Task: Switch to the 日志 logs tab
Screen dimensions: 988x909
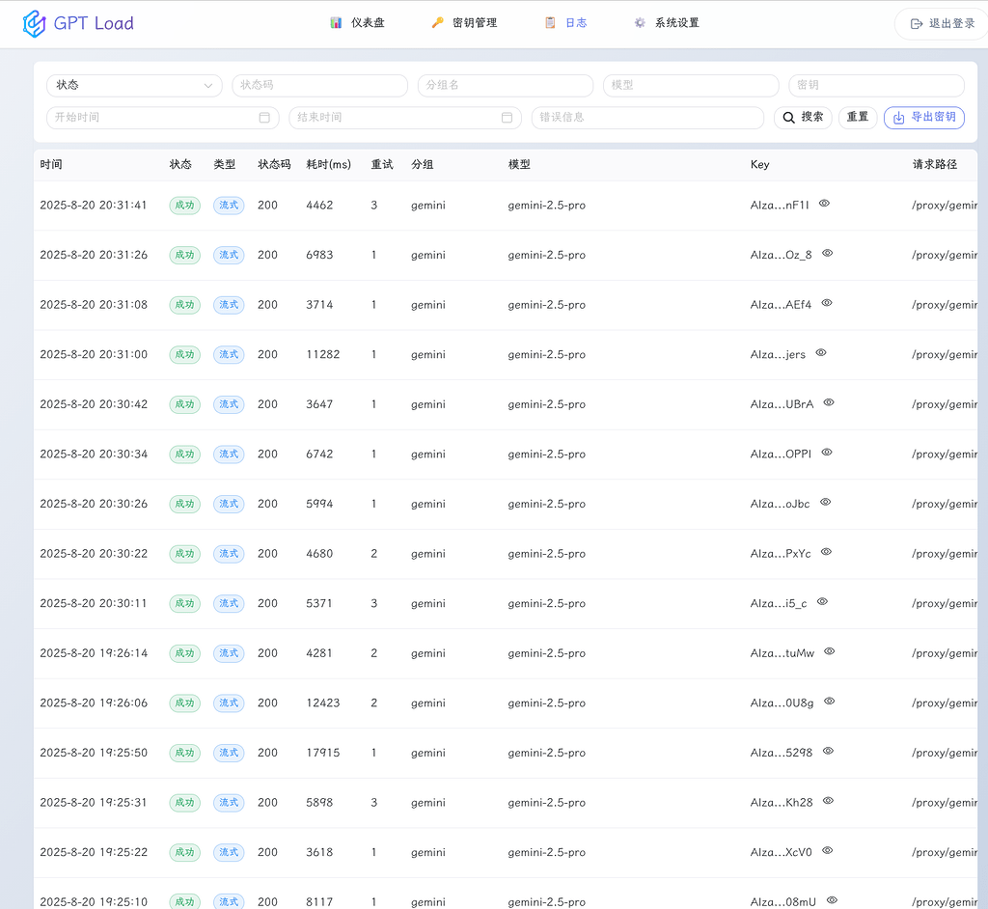Action: click(565, 23)
